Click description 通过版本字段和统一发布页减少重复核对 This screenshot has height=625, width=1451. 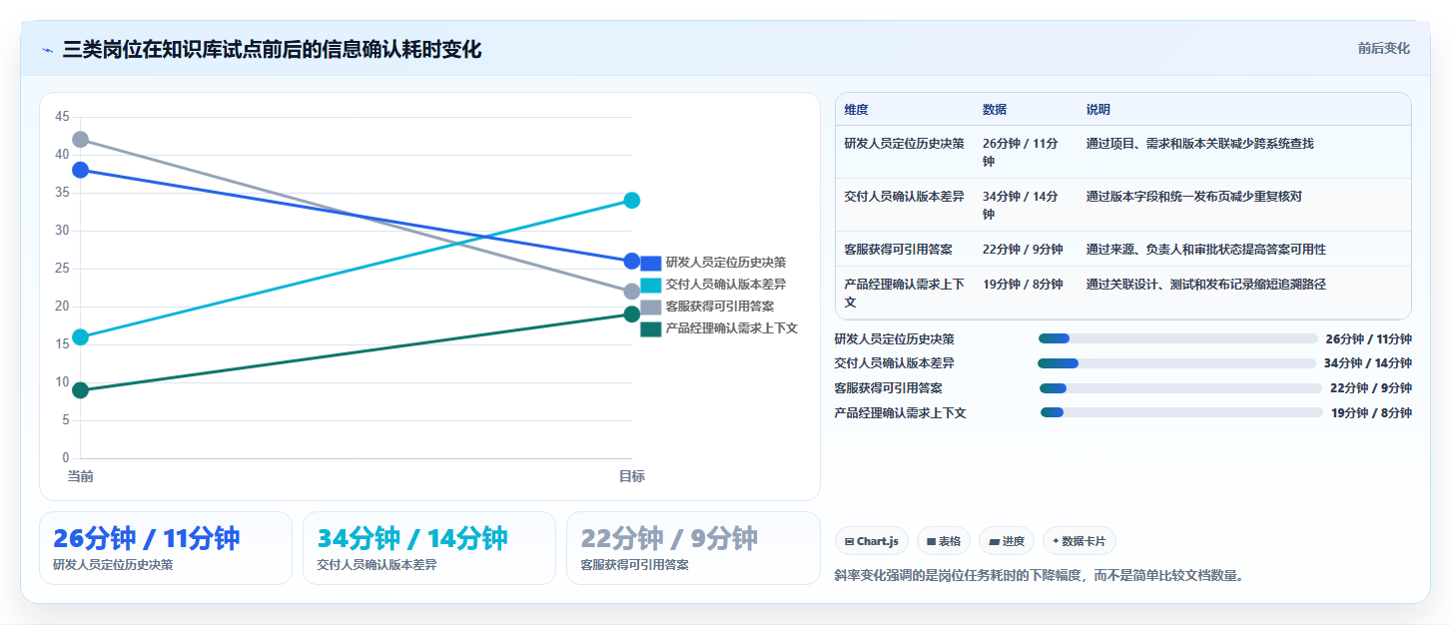pos(1194,197)
